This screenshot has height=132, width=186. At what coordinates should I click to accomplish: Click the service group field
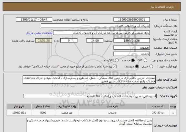point(90,96)
